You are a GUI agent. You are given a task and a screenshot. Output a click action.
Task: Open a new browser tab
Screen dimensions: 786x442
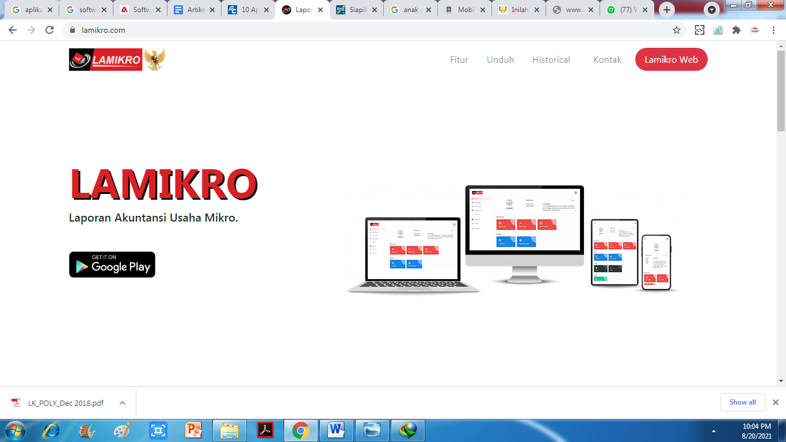pyautogui.click(x=667, y=10)
